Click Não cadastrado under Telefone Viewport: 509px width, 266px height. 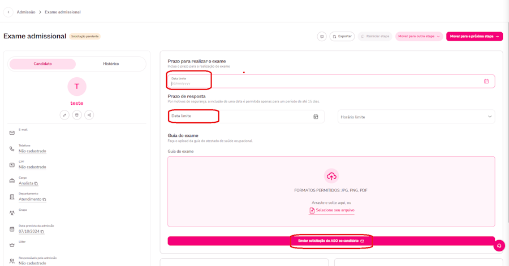(x=32, y=151)
